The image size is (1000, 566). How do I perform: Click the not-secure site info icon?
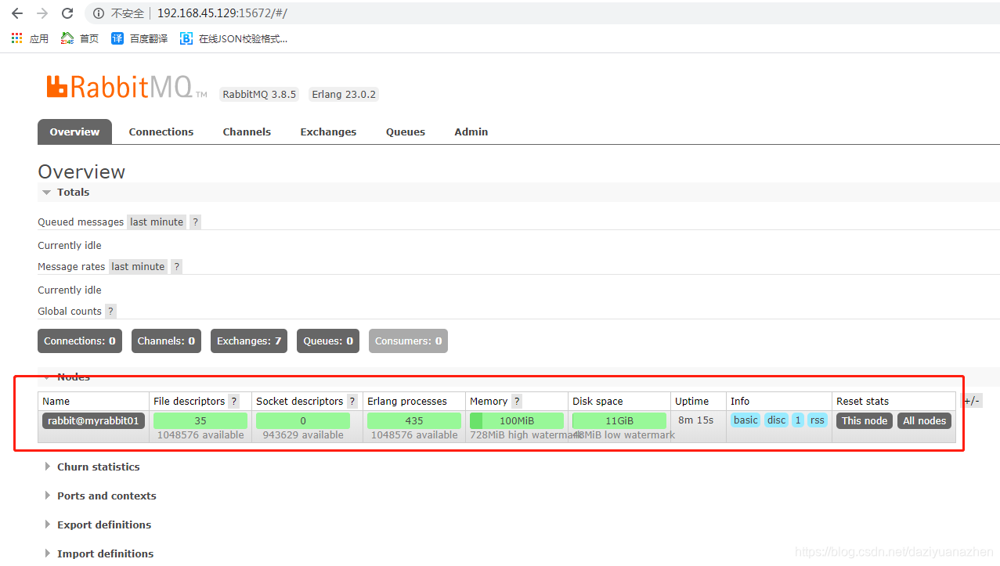pos(99,13)
